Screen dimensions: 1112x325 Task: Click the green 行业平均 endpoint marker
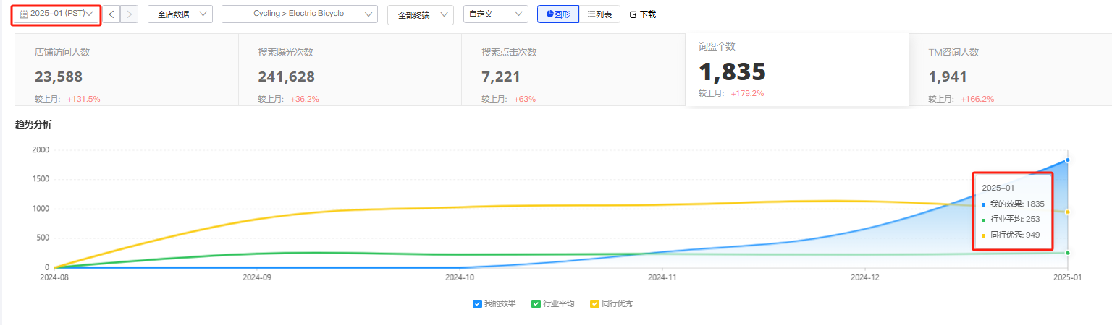coord(1068,252)
